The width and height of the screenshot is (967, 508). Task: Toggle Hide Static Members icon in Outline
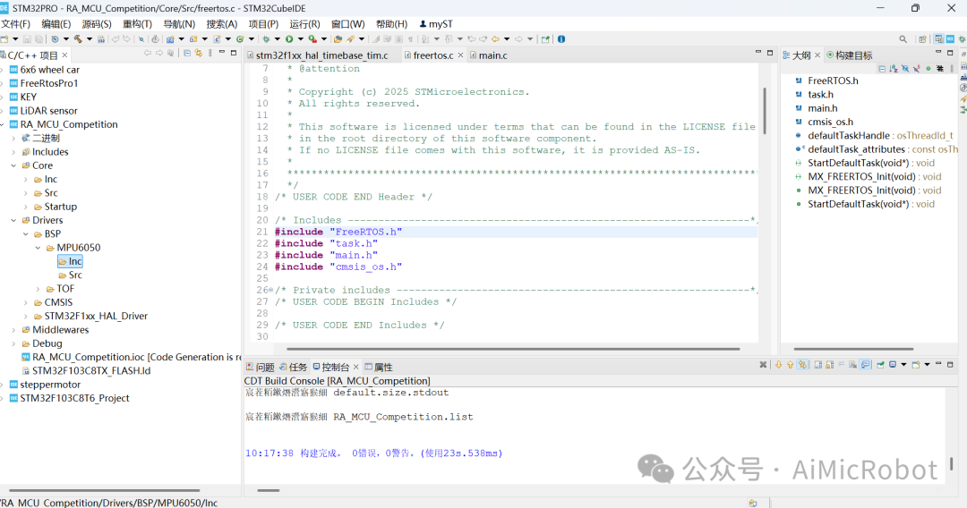coord(917,69)
